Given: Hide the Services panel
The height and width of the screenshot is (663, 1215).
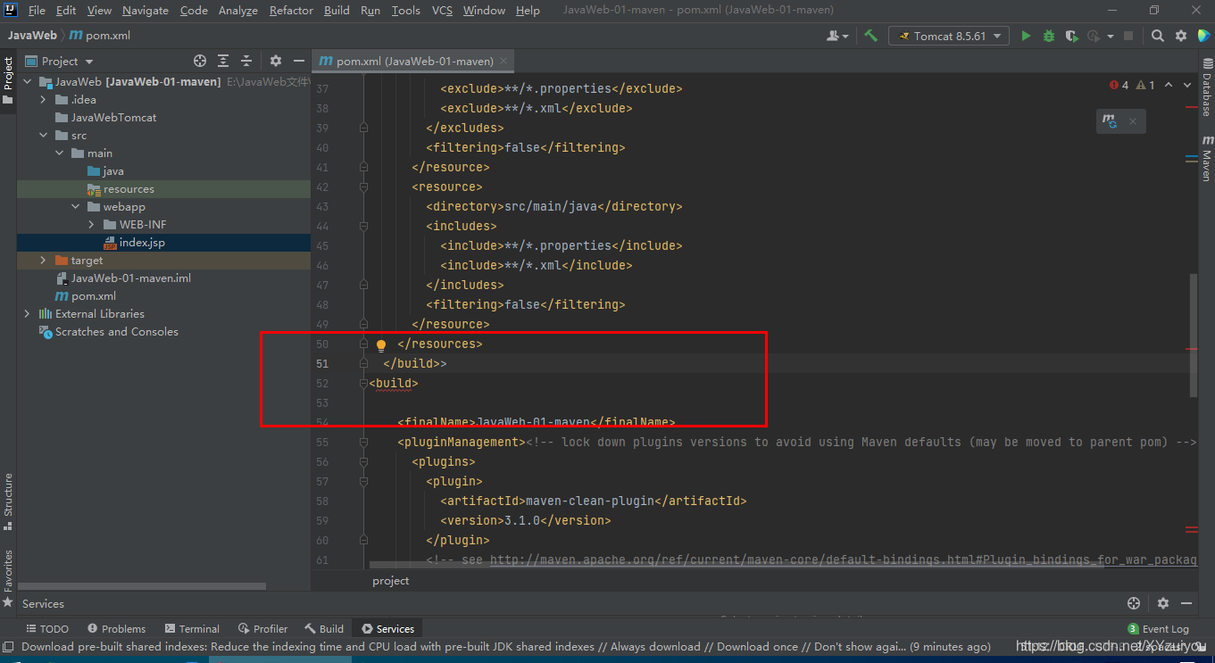Looking at the screenshot, I should tap(1187, 603).
